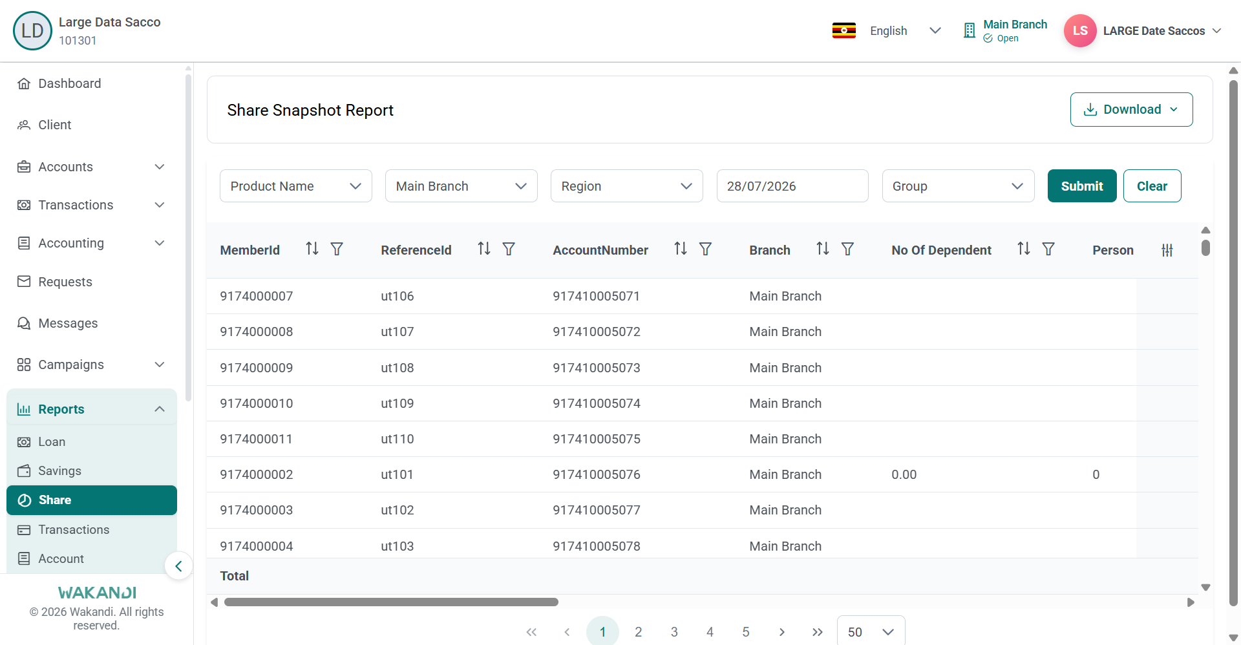Clear the report filters

tap(1152, 186)
